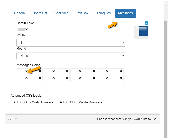Clear last Messages Color in top row
Image resolution: width=173 pixels, height=138 pixels.
point(121,71)
